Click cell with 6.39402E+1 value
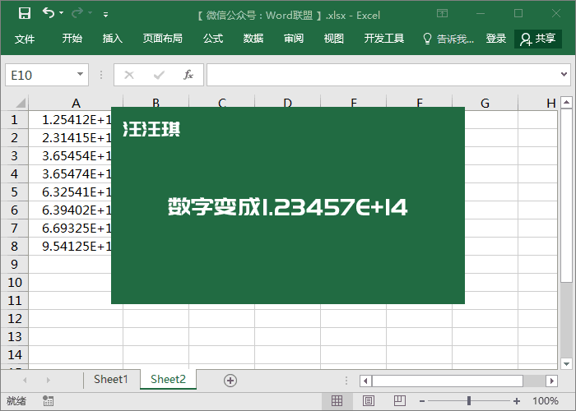The image size is (576, 411). point(70,210)
